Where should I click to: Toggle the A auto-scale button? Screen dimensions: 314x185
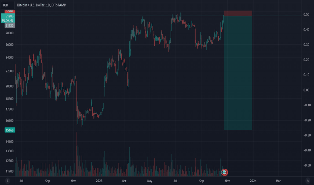click(308, 181)
